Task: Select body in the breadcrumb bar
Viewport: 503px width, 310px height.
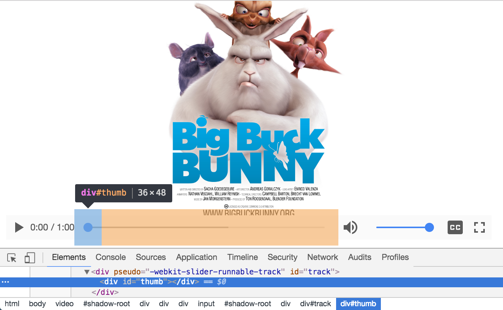Action: click(37, 304)
